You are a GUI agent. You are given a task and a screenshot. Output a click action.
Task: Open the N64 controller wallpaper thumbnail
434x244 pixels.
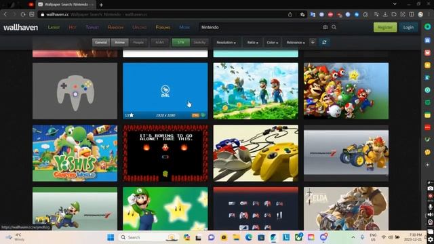click(75, 91)
